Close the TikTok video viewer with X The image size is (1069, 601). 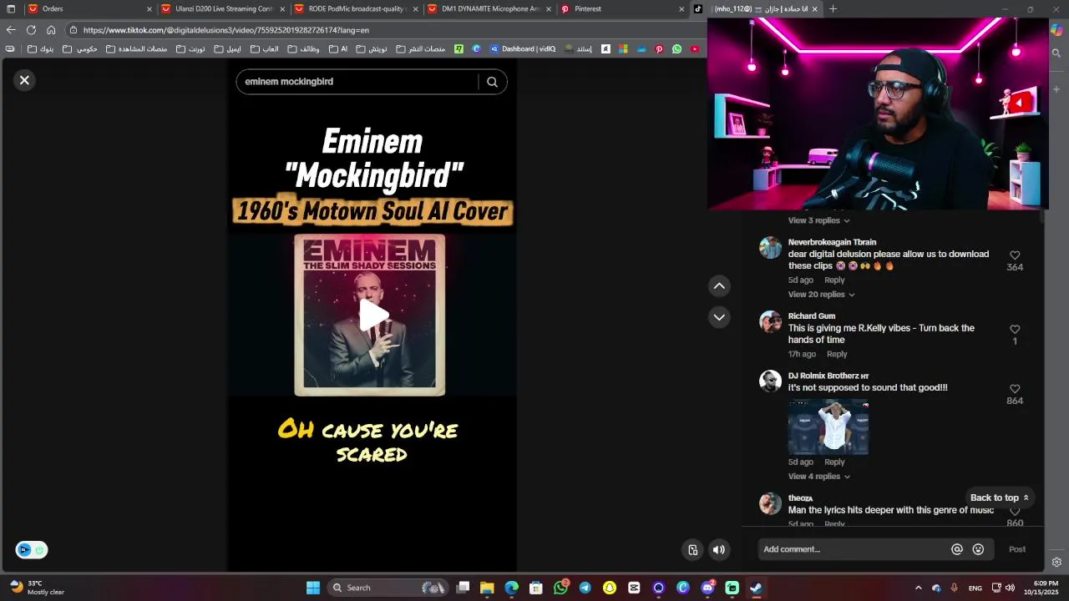click(24, 80)
